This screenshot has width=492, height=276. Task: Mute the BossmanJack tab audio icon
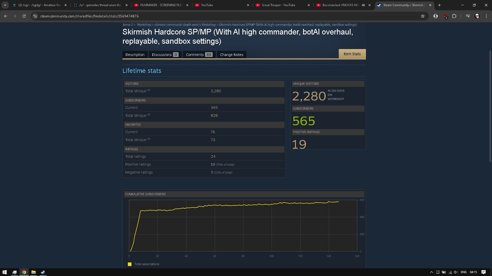coord(363,5)
